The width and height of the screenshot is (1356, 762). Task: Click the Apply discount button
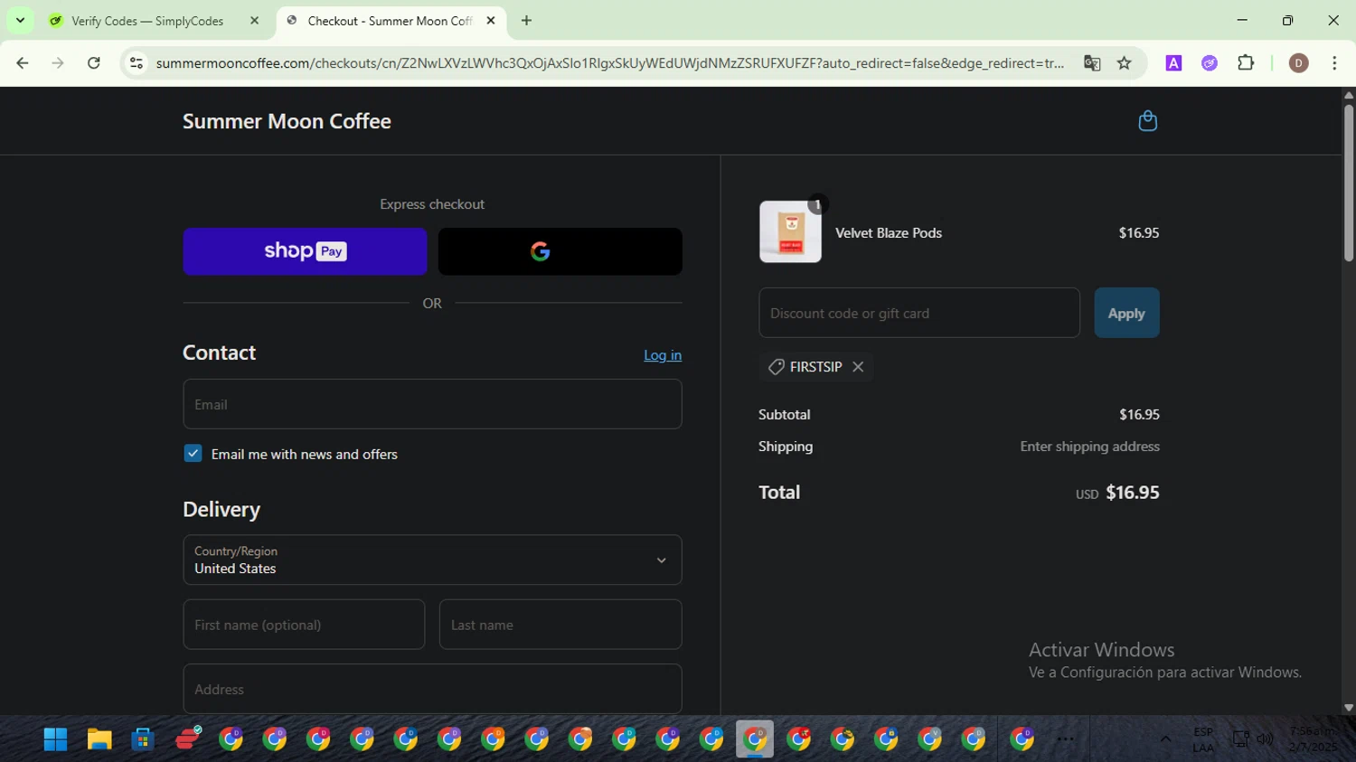pyautogui.click(x=1126, y=313)
